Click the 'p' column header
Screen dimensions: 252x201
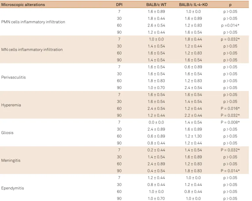click(x=230, y=5)
